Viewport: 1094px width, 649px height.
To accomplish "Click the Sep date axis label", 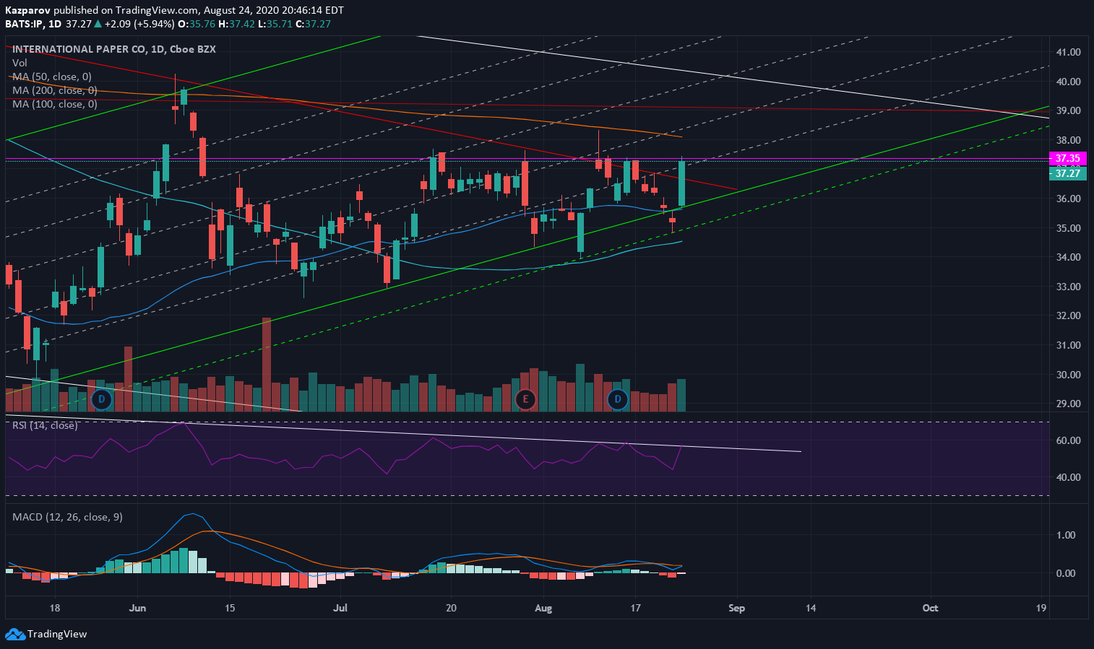I will [x=736, y=608].
